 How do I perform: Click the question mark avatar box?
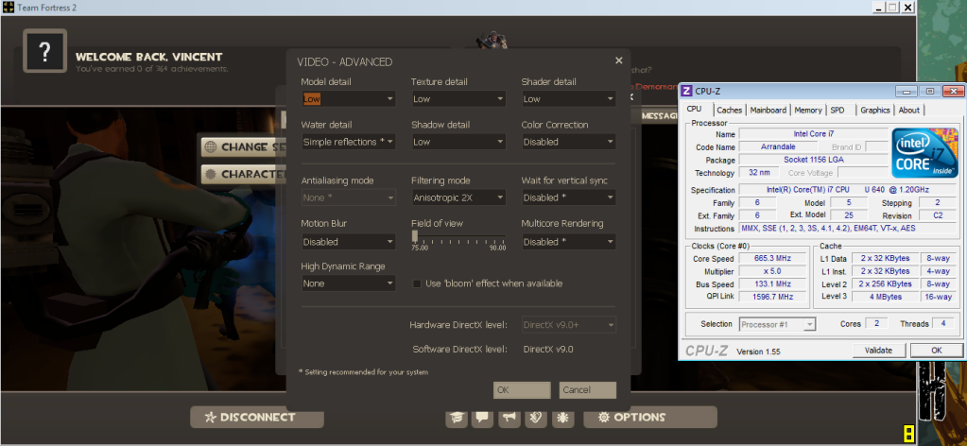point(45,51)
